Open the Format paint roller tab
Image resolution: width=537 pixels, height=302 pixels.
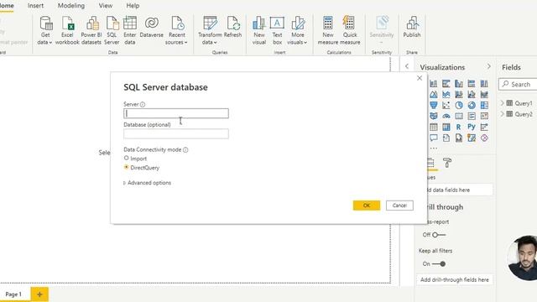click(x=447, y=163)
